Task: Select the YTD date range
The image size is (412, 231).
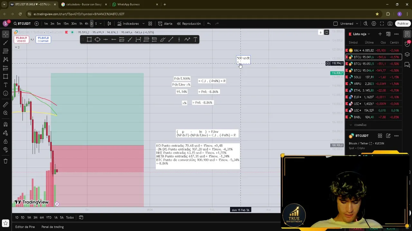Action: click(x=49, y=218)
